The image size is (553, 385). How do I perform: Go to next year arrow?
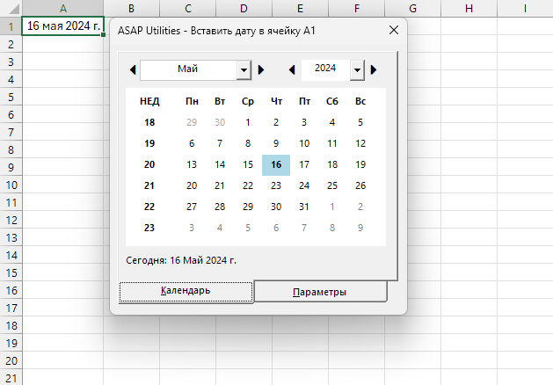click(x=374, y=69)
